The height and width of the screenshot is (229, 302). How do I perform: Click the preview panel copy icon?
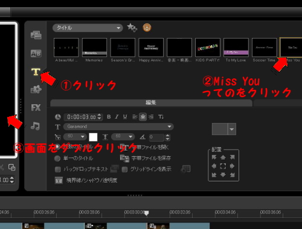11,167
